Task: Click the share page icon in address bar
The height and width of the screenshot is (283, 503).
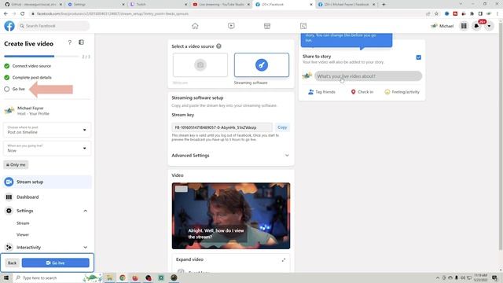Action: tap(428, 14)
